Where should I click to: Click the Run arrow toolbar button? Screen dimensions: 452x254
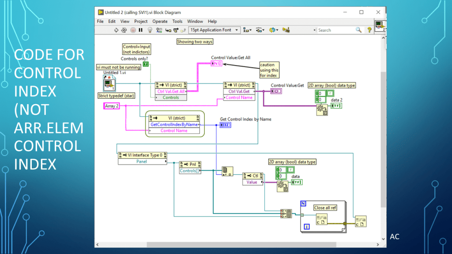coord(116,30)
